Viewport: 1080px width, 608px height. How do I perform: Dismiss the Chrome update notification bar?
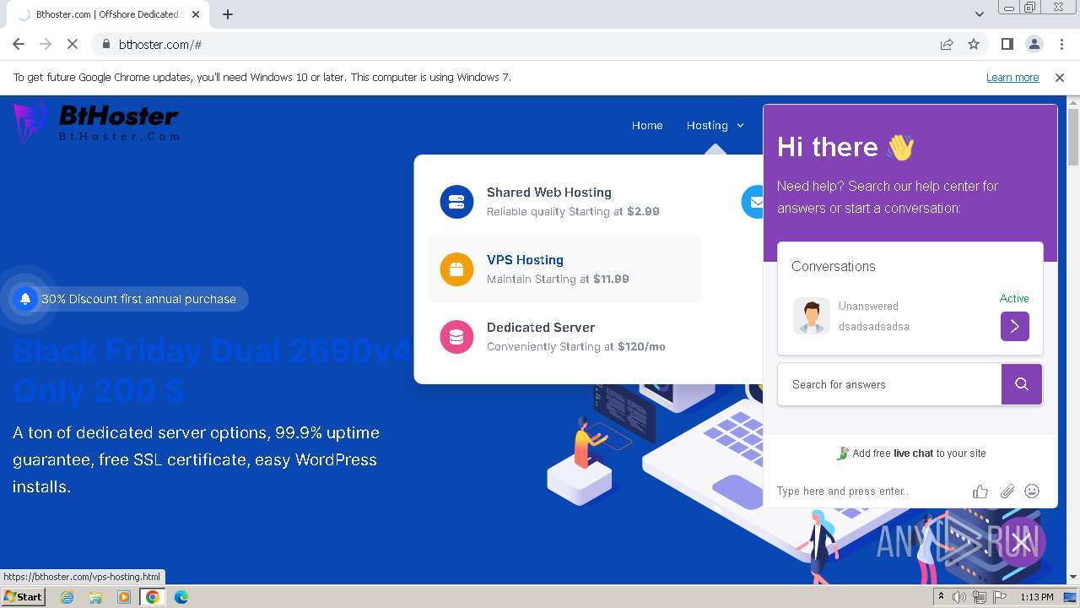1060,77
